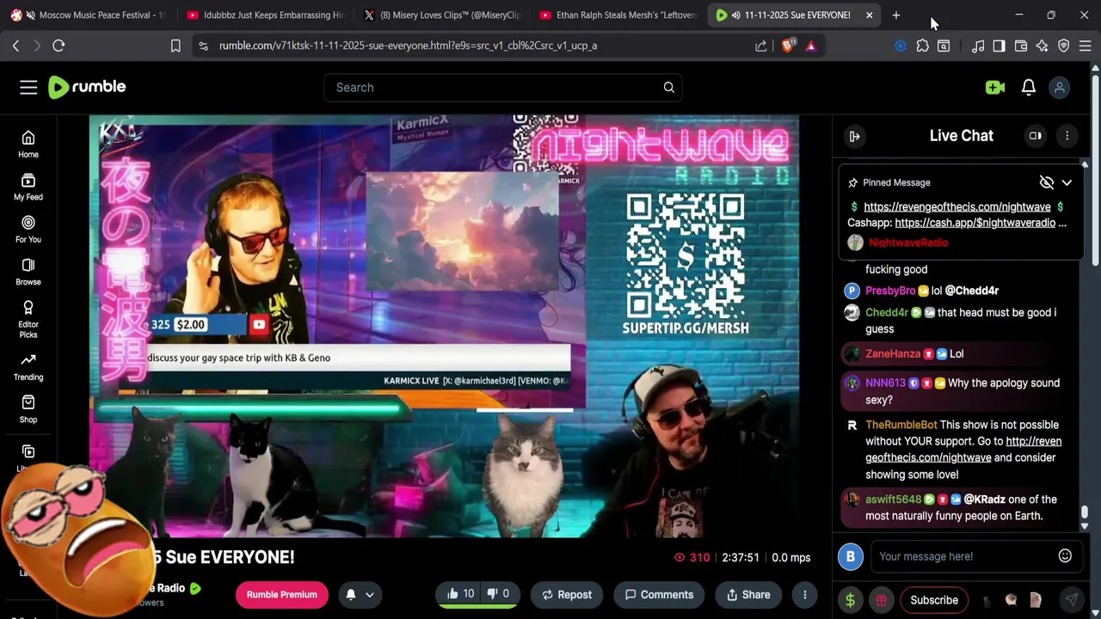This screenshot has height=619, width=1101.
Task: Click the share icon in address bar
Action: tap(761, 46)
